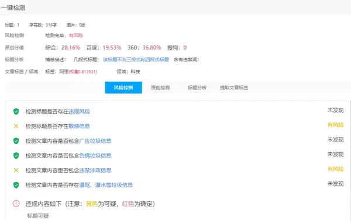Screen dimensions: 351x224
Task: Click the 搜狗 score 0
Action: 185,47
